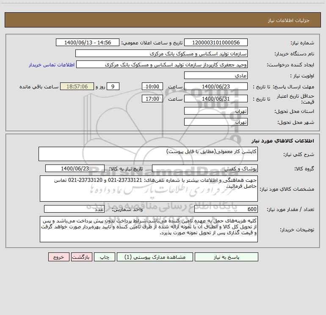Image resolution: width=326 pixels, height=315 pixels.
Task: Click the بازگشت back button
Action: point(81,257)
